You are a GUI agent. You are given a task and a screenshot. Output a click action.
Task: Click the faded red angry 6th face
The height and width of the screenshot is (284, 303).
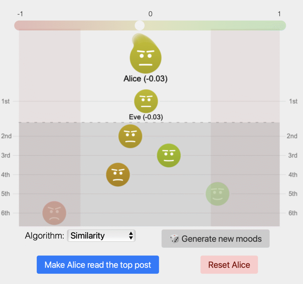pos(54,213)
